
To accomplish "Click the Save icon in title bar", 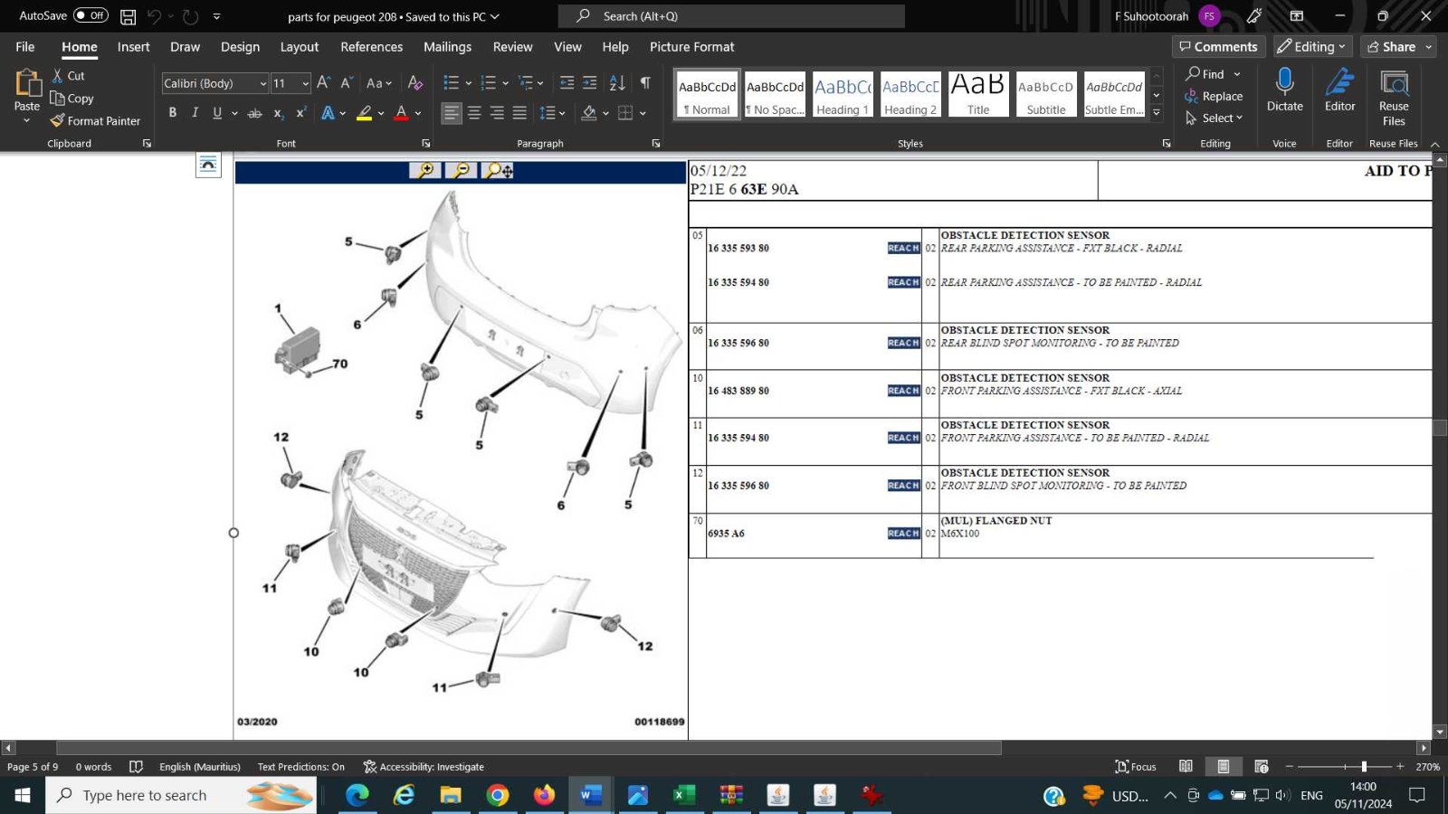I will click(x=129, y=16).
